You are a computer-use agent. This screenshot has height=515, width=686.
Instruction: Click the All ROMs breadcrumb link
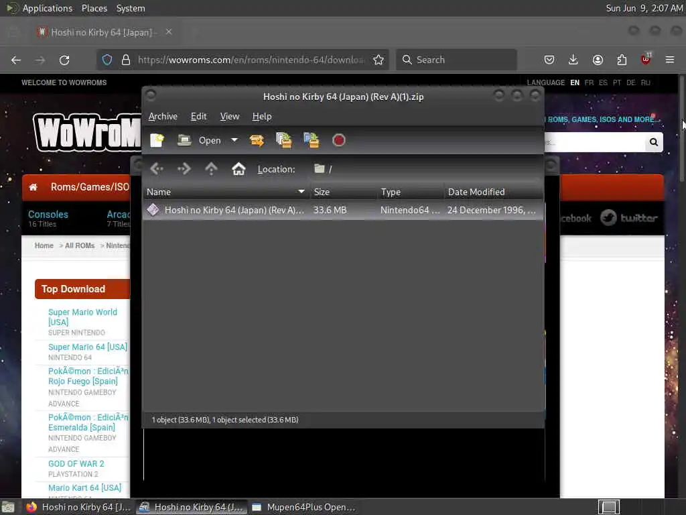pos(80,245)
